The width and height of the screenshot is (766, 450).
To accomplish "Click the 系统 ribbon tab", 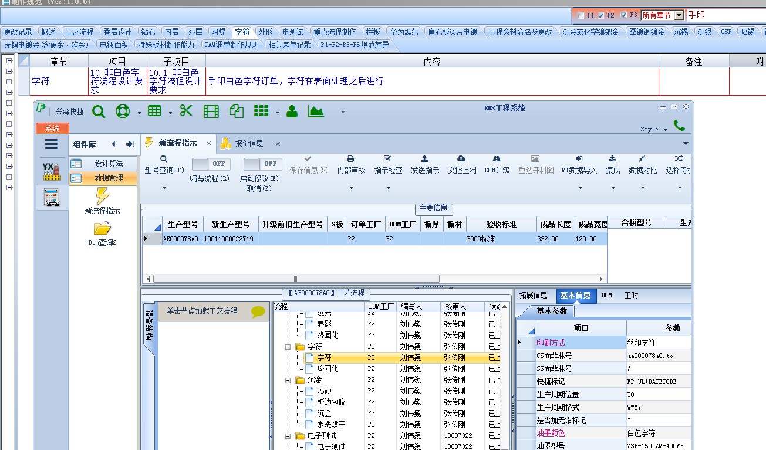I will 52,129.
